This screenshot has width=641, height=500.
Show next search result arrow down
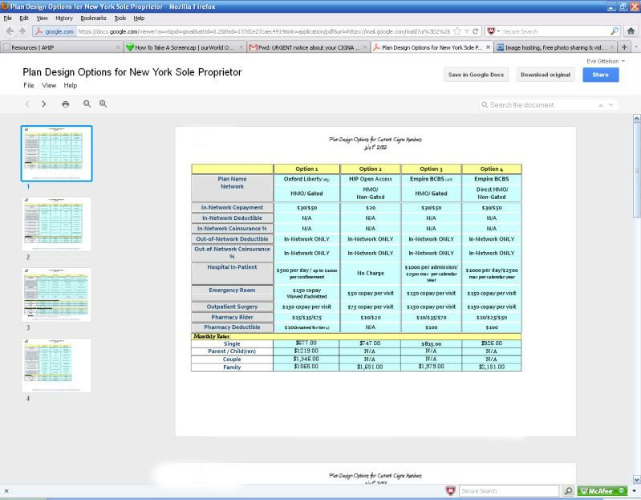(611, 105)
